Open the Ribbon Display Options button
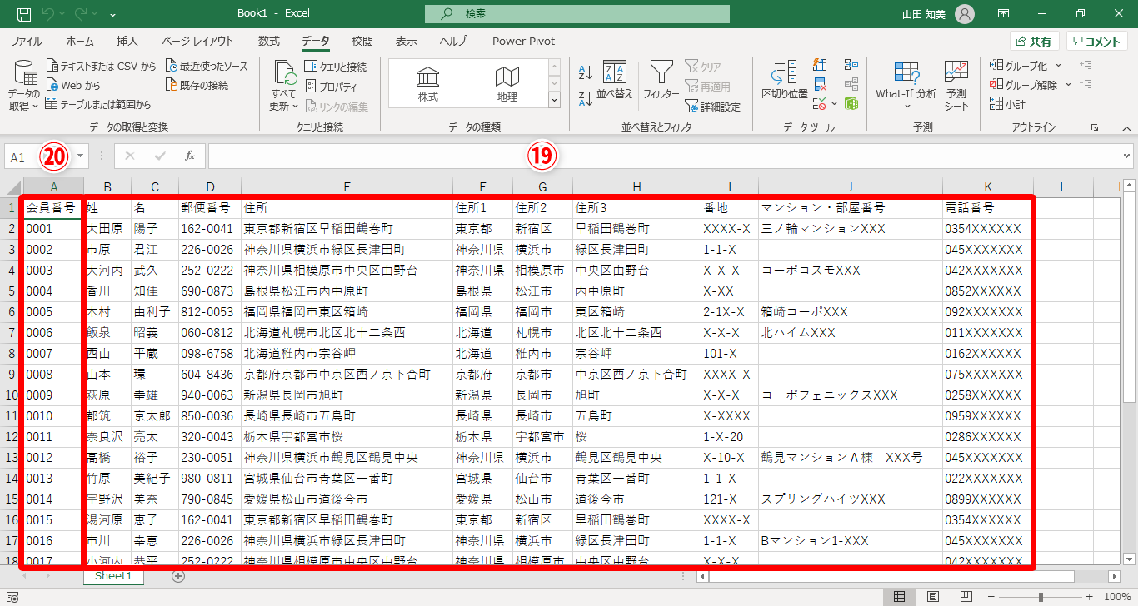The image size is (1138, 606). tap(1004, 13)
